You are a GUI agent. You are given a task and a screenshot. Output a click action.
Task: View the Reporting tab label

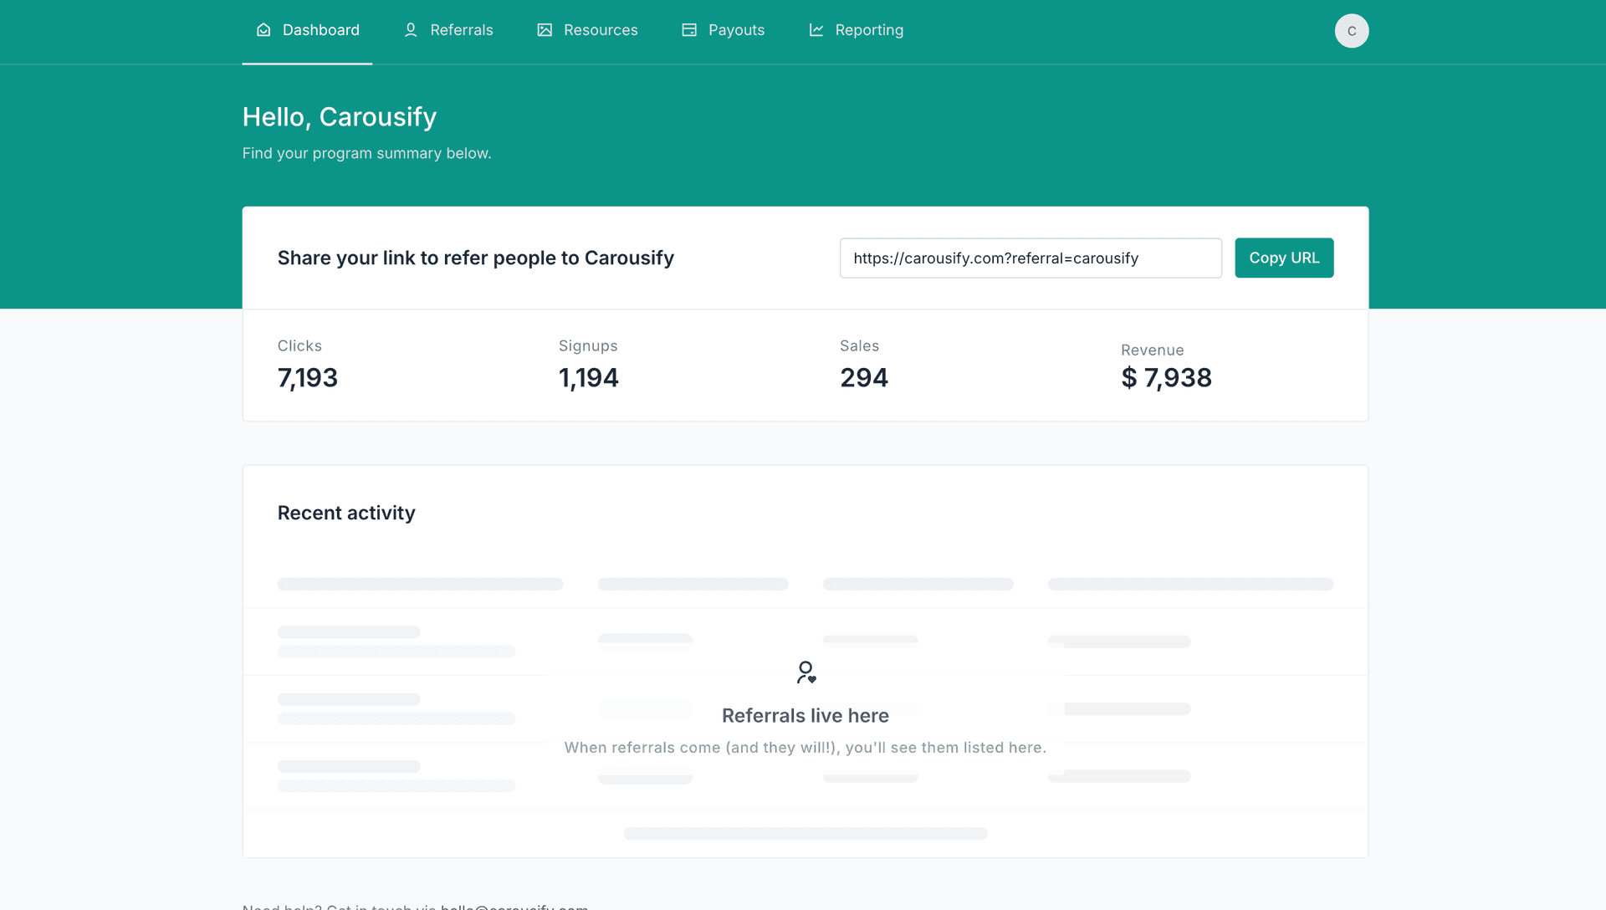pos(869,30)
